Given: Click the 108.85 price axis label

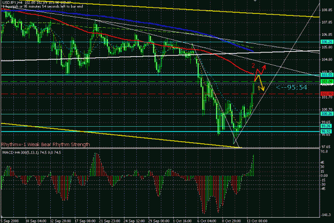Looking at the screenshot, I should pos(327,10).
